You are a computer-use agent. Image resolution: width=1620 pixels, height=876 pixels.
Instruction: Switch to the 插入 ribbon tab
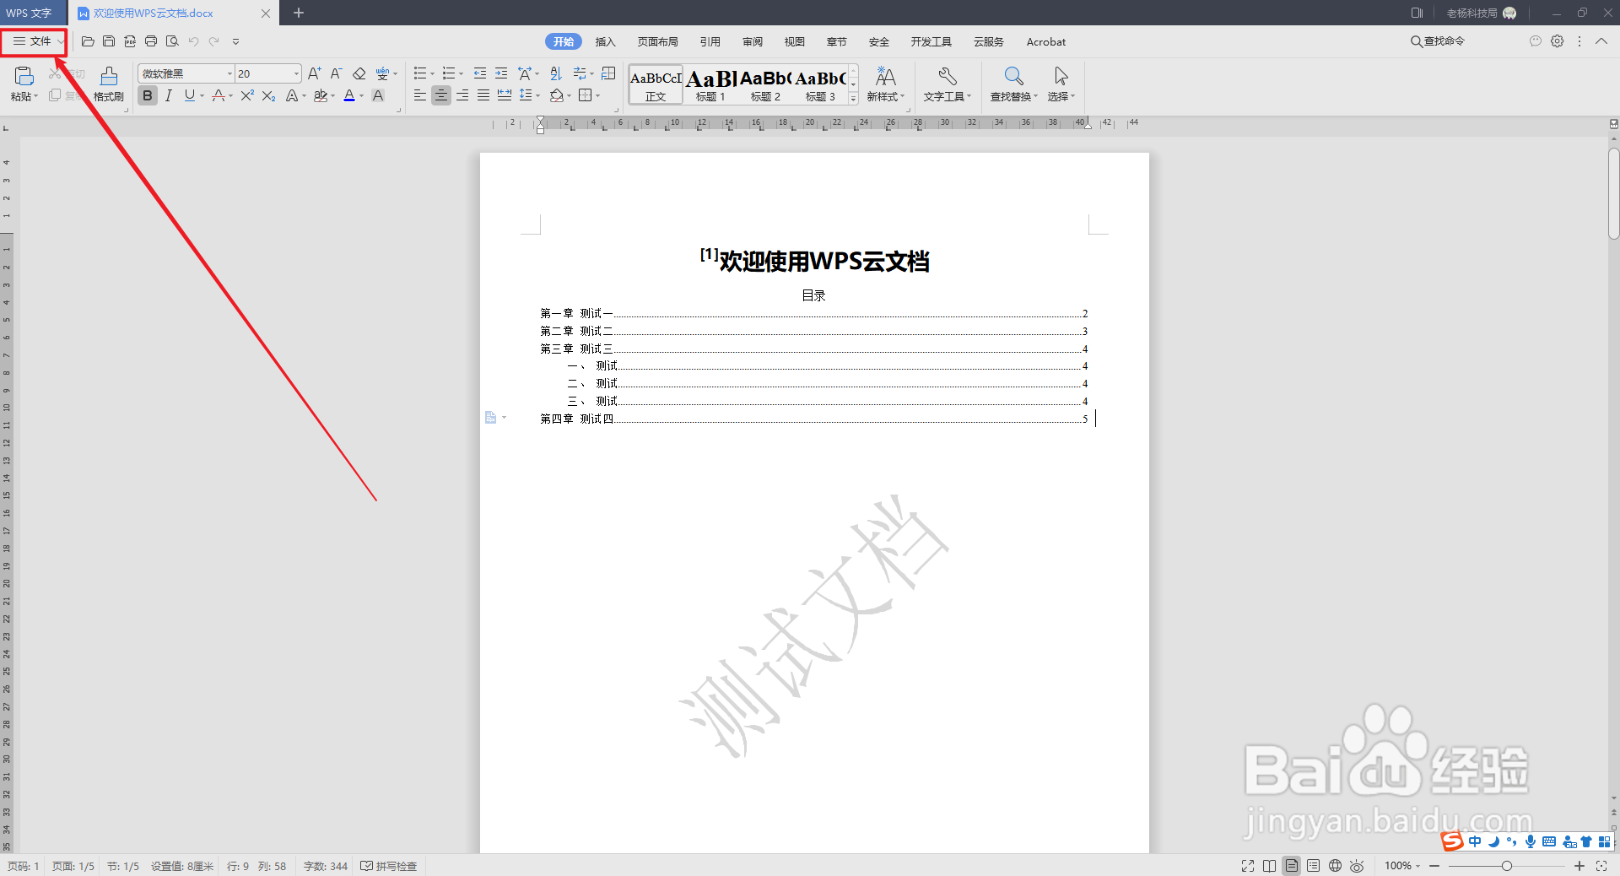coord(605,41)
